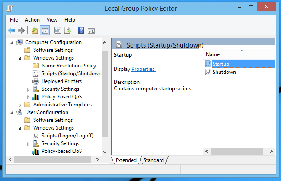Open the Properties toolbar icon
This screenshot has height=181, width=281.
[57, 30]
